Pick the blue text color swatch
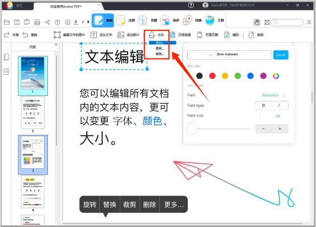 click(x=250, y=76)
